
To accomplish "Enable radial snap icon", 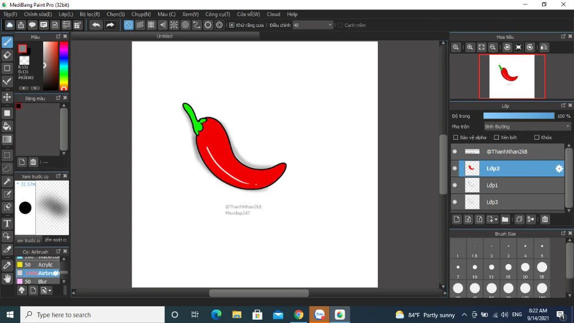I will [174, 25].
